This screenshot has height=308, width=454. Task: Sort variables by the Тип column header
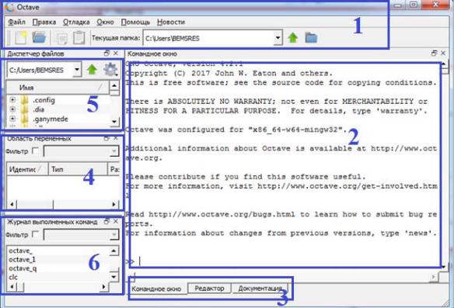coord(78,169)
